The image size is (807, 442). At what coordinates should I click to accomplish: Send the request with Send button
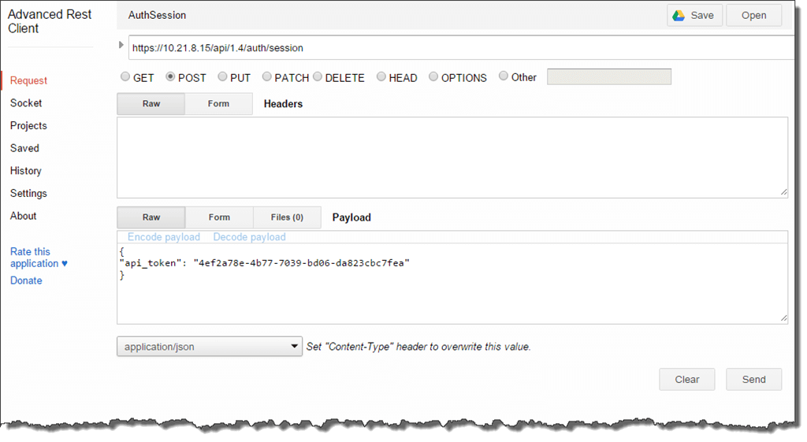(754, 379)
